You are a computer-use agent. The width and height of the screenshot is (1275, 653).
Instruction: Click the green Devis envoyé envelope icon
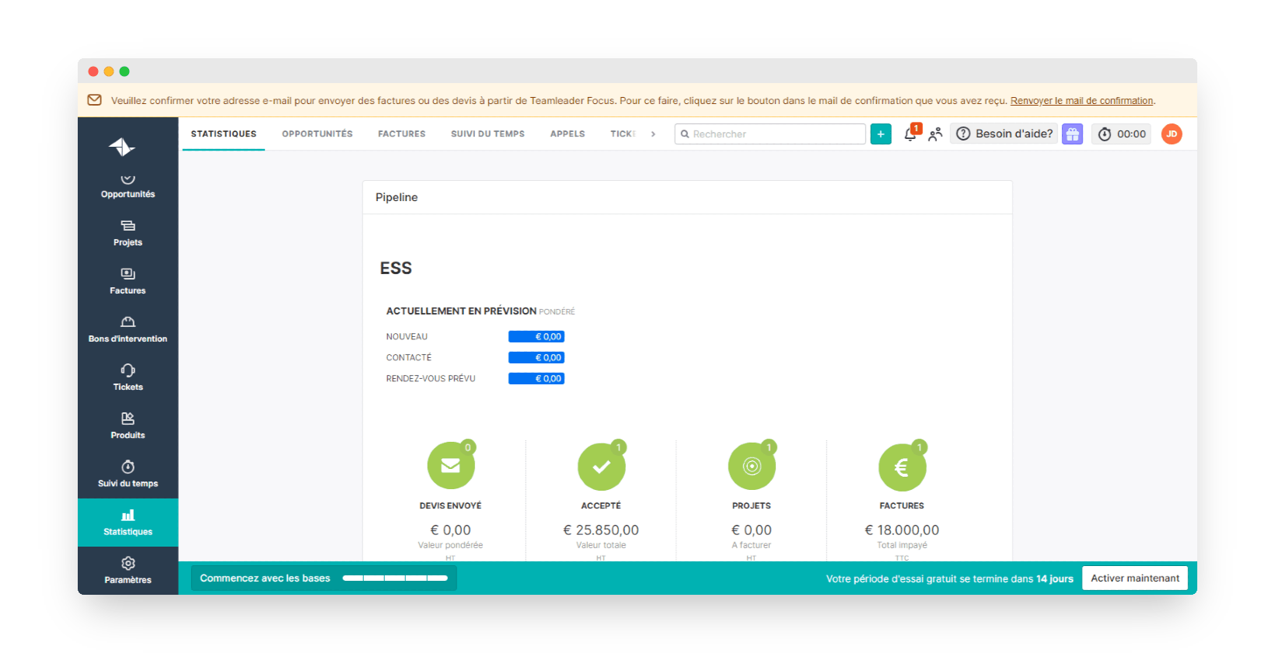pyautogui.click(x=451, y=466)
